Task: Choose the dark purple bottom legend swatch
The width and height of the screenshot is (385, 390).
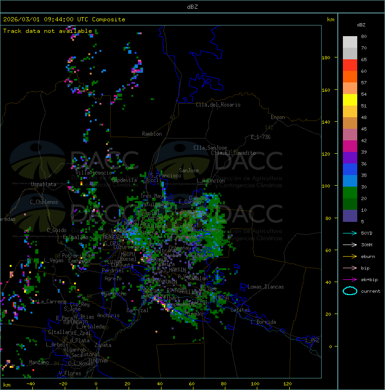Action: coord(350,216)
